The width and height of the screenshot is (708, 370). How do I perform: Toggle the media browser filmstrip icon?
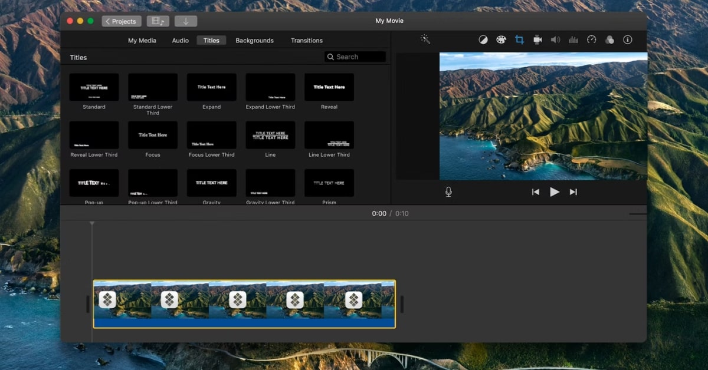click(158, 21)
